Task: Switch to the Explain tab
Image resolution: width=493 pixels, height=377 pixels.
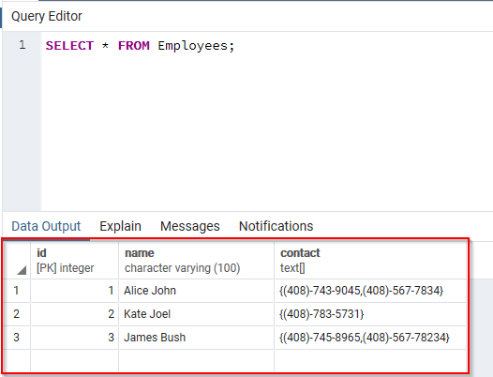Action: [x=120, y=226]
